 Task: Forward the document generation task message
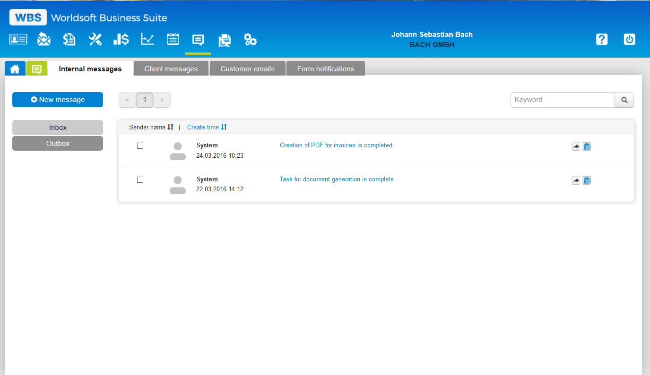pos(576,180)
